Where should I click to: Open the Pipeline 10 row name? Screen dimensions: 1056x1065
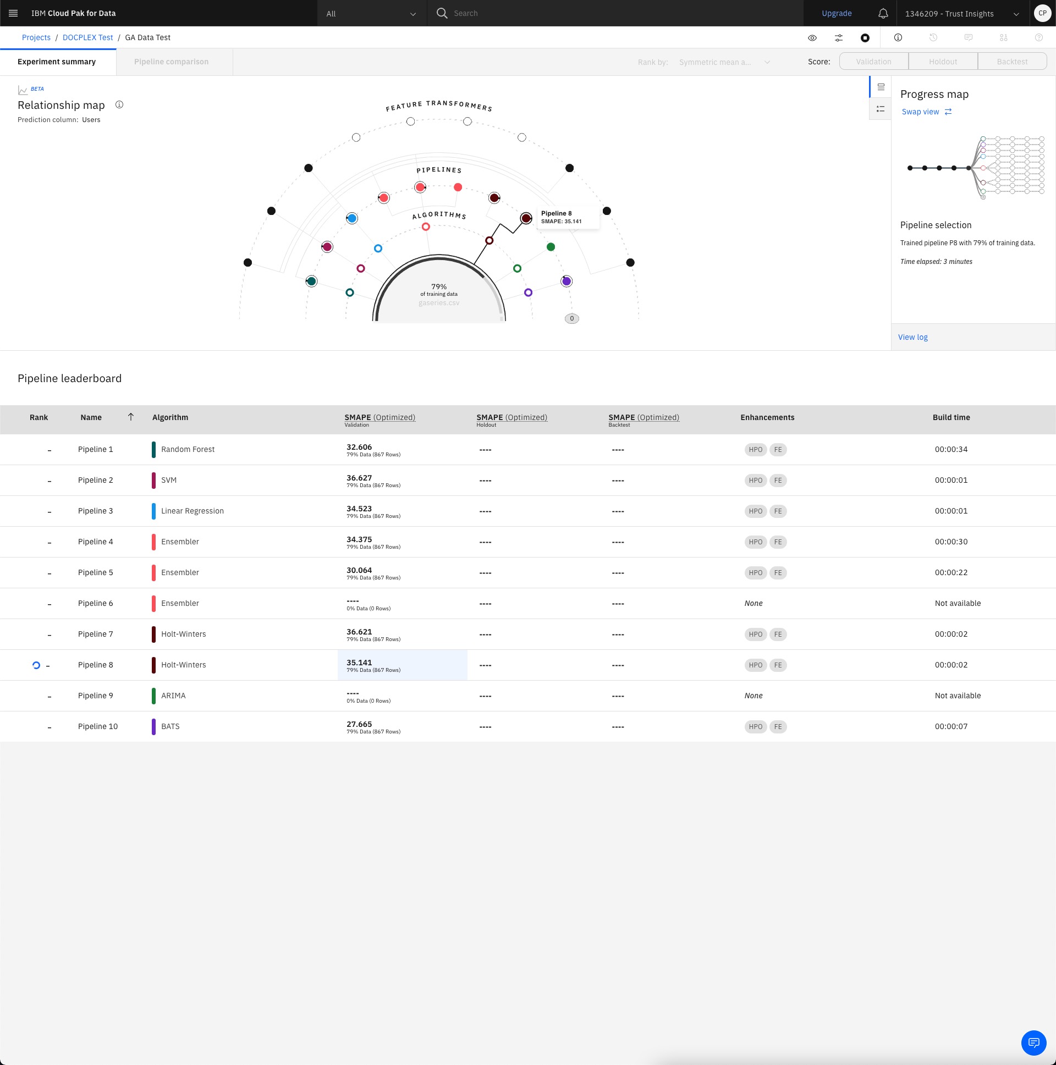(97, 726)
